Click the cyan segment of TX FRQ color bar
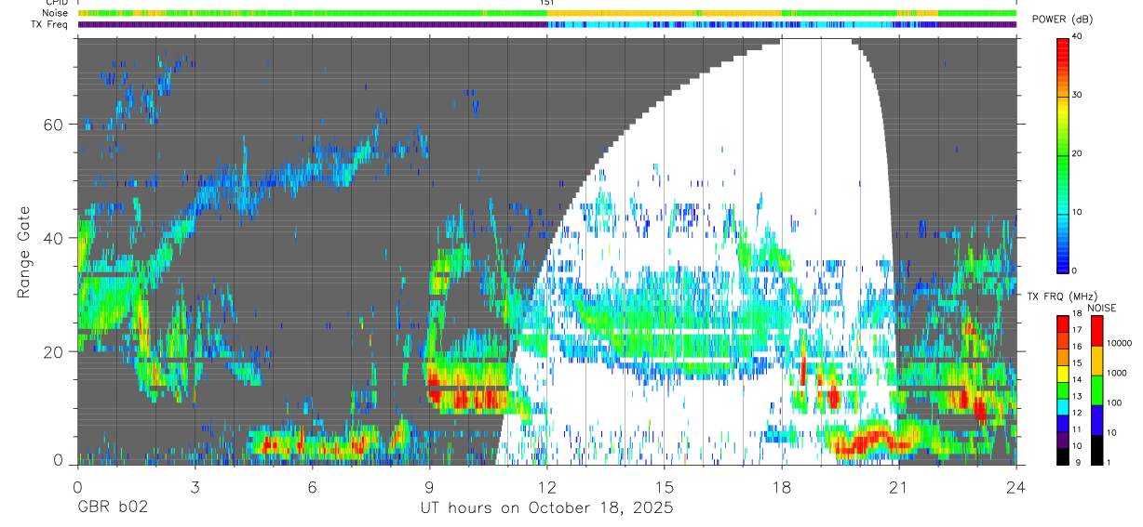 [x=1063, y=407]
